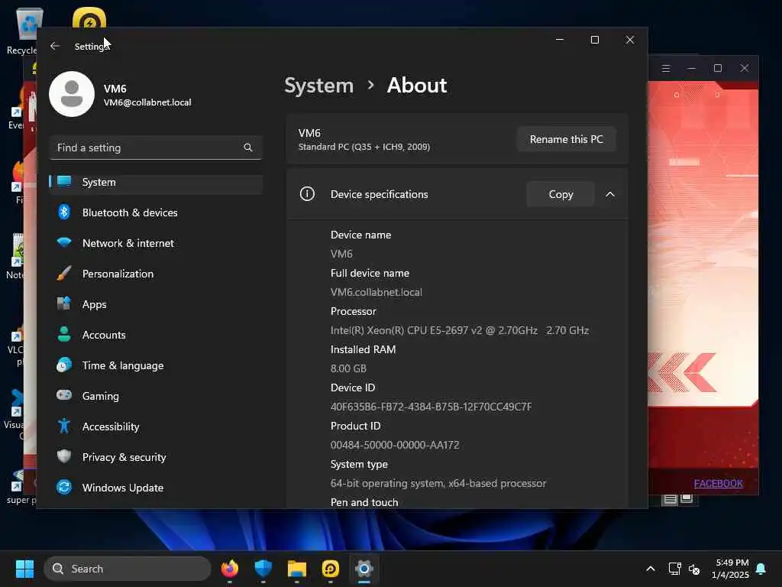The height and width of the screenshot is (587, 782).
Task: Click the list view icon in background window
Action: 670,499
